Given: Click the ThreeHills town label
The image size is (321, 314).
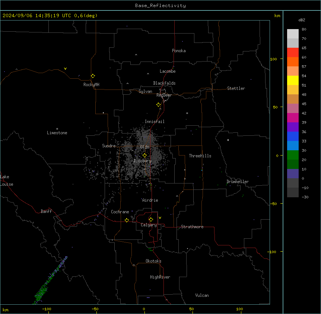Looking at the screenshot, I should tap(200, 156).
